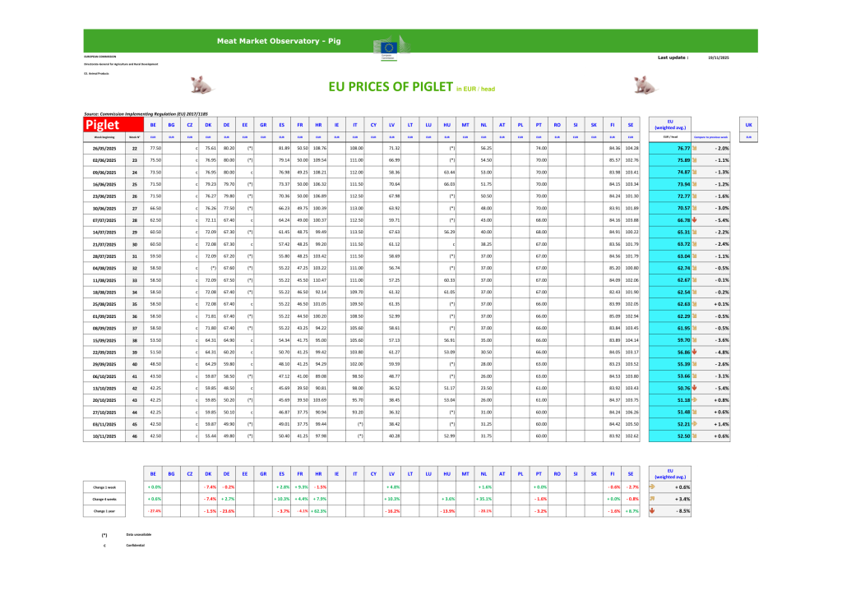Click the arrow icon in the Change 4 weeks row
This screenshot has height=595, width=842.
click(x=652, y=498)
